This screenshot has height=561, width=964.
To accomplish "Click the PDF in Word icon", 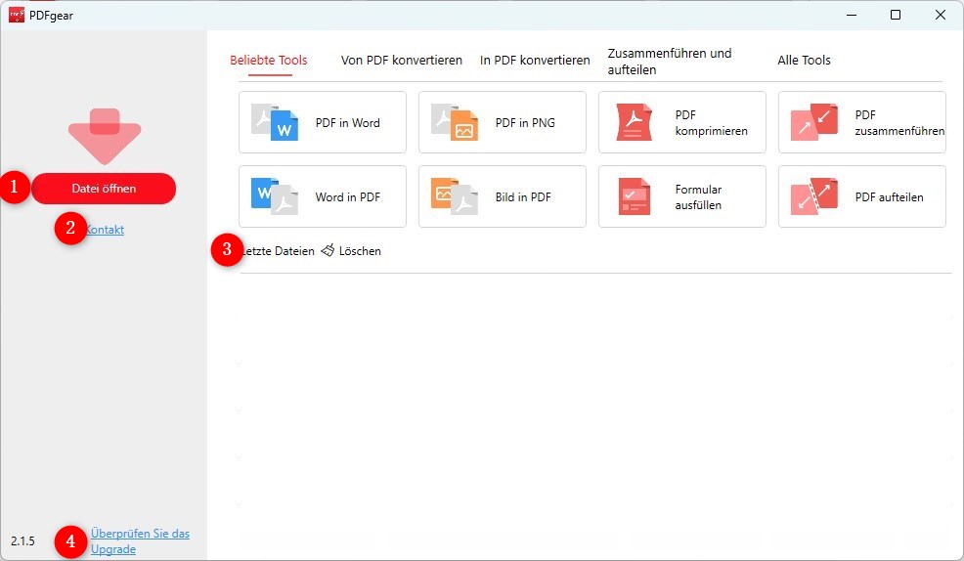I will coord(275,122).
